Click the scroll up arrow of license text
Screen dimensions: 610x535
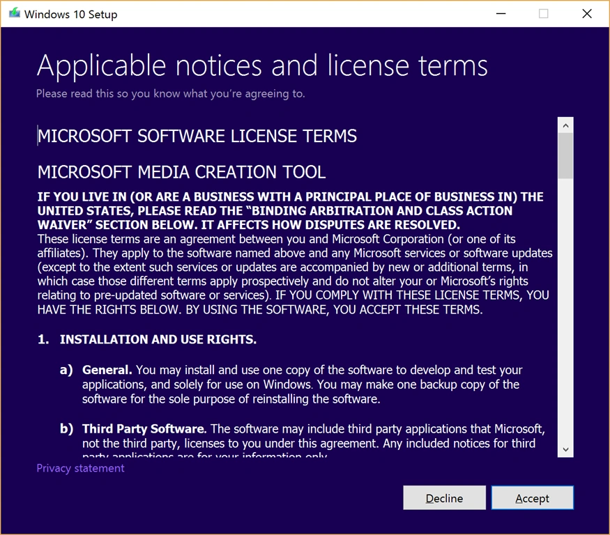point(565,125)
